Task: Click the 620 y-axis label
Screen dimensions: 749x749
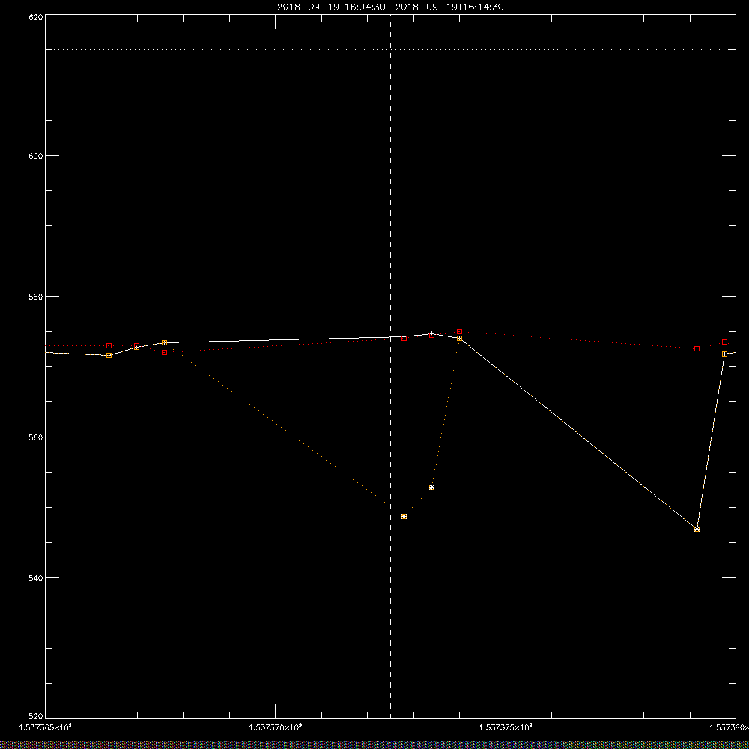Action: pos(37,16)
